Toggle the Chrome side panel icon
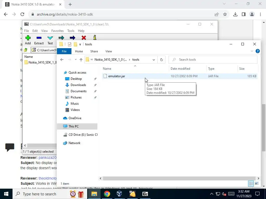 (244, 15)
